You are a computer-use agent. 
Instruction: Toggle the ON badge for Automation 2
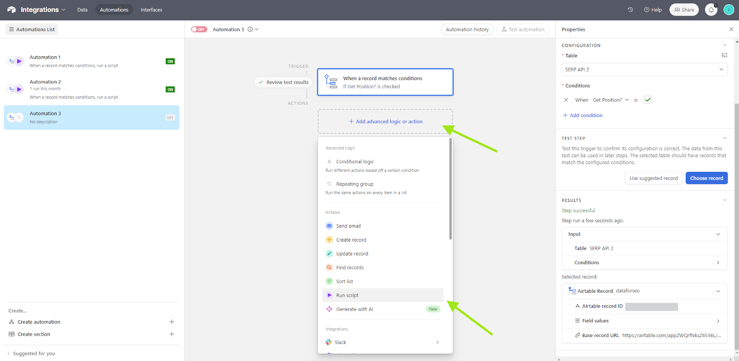tap(170, 89)
